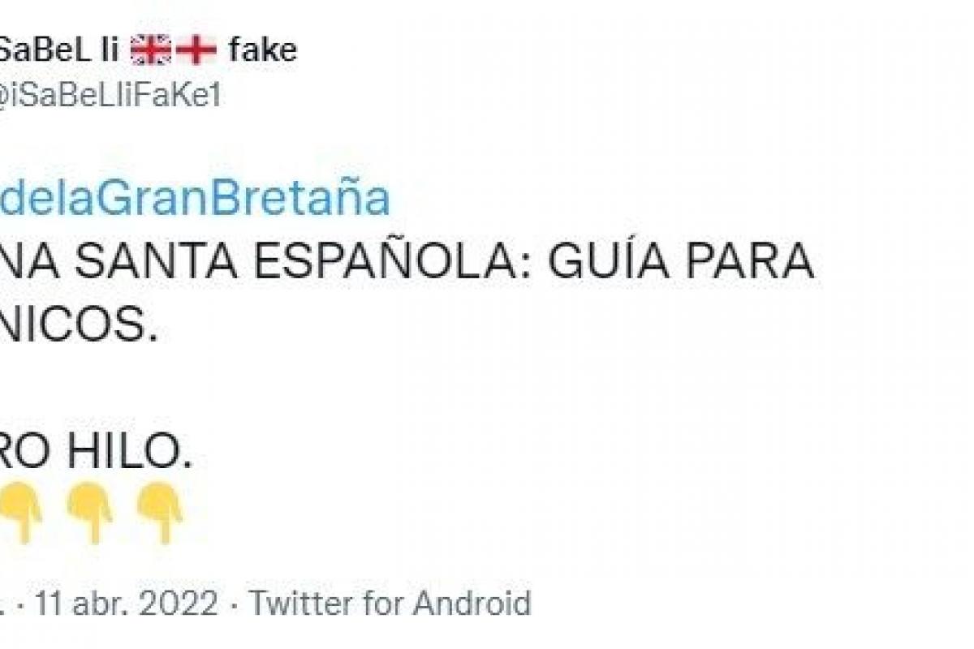This screenshot has height=649, width=974.
Task: Open the iSaBeL Ii display name profile
Action: pyautogui.click(x=59, y=51)
